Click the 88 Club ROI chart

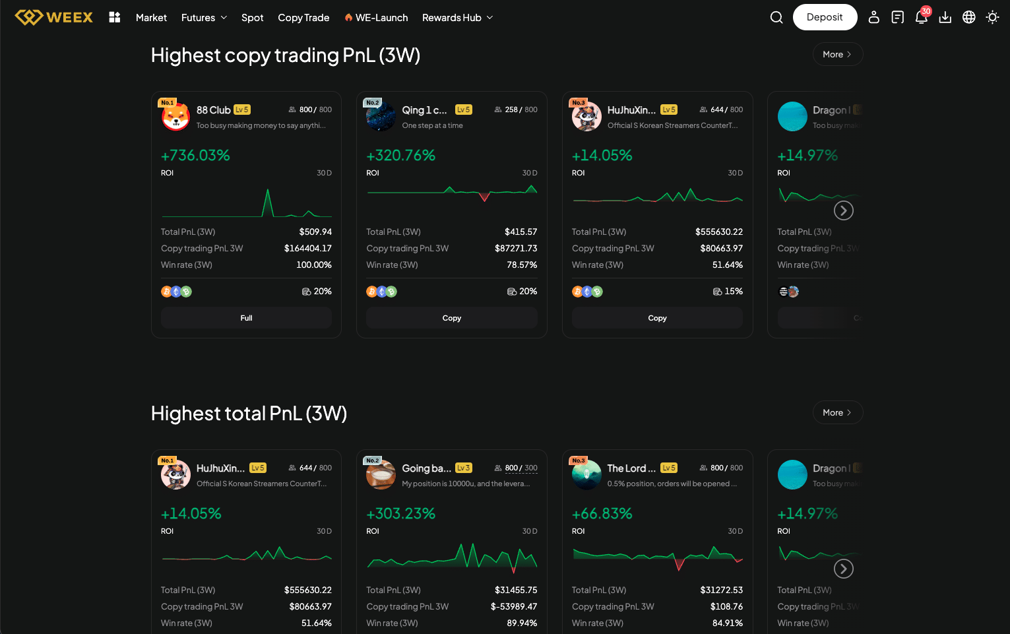pos(246,203)
